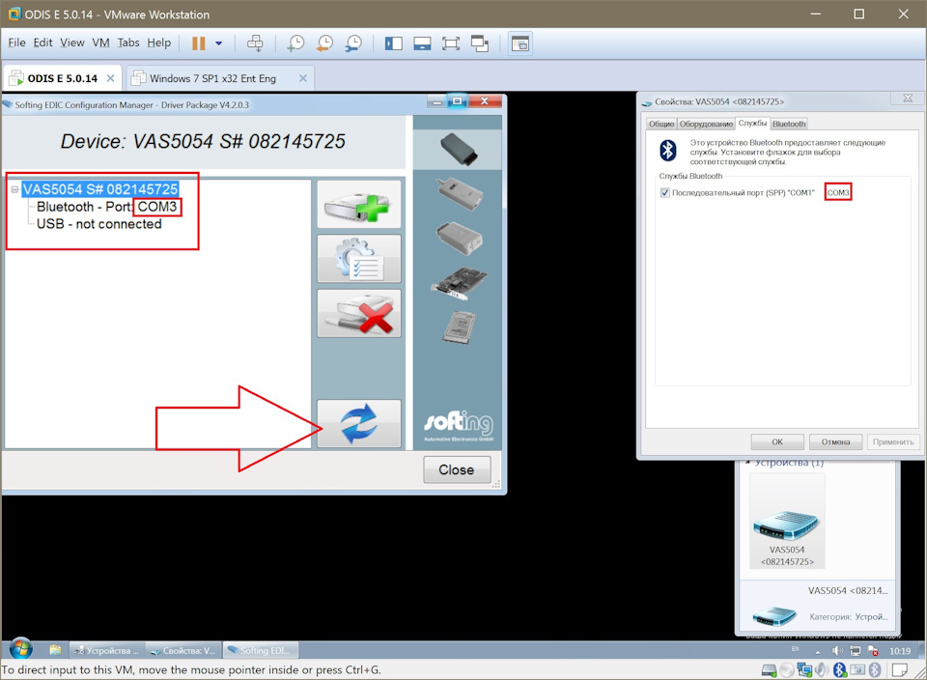This screenshot has height=680, width=927.
Task: Switch to ODIS E 5.0.14 tab
Action: click(63, 78)
